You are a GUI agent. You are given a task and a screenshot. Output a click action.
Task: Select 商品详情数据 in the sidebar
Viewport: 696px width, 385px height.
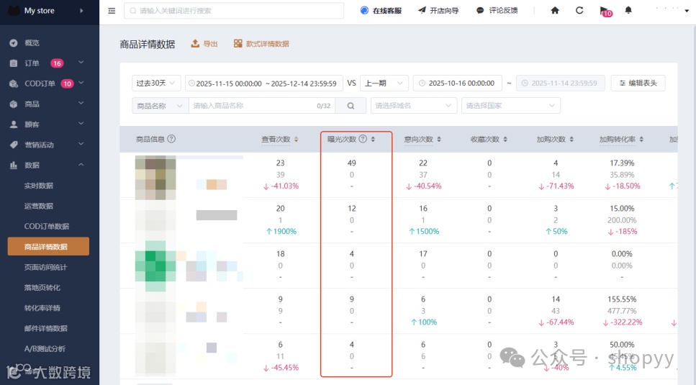(x=48, y=247)
